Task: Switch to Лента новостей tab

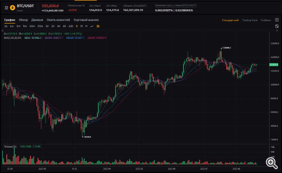Action: (x=58, y=20)
